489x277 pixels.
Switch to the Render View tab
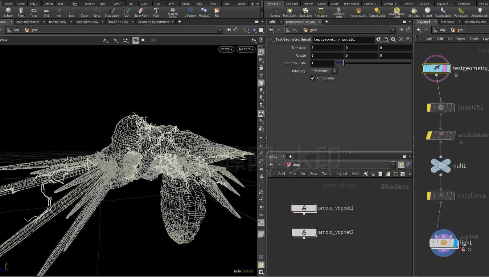click(x=57, y=22)
